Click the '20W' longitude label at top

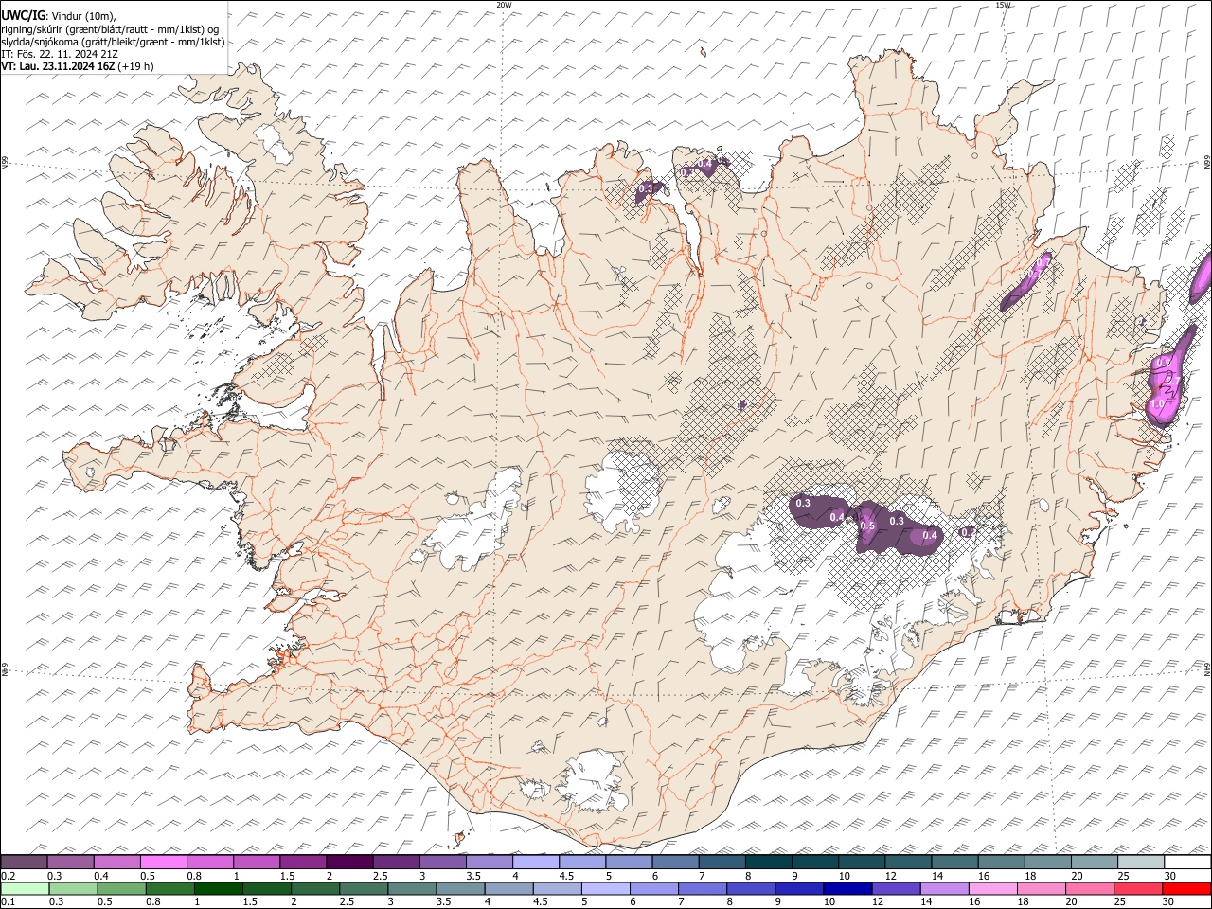click(x=504, y=5)
